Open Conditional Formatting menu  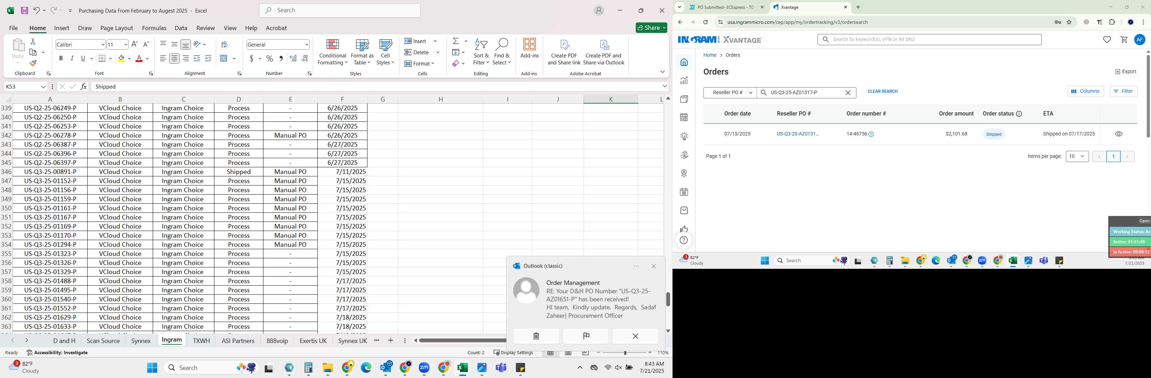tap(332, 52)
